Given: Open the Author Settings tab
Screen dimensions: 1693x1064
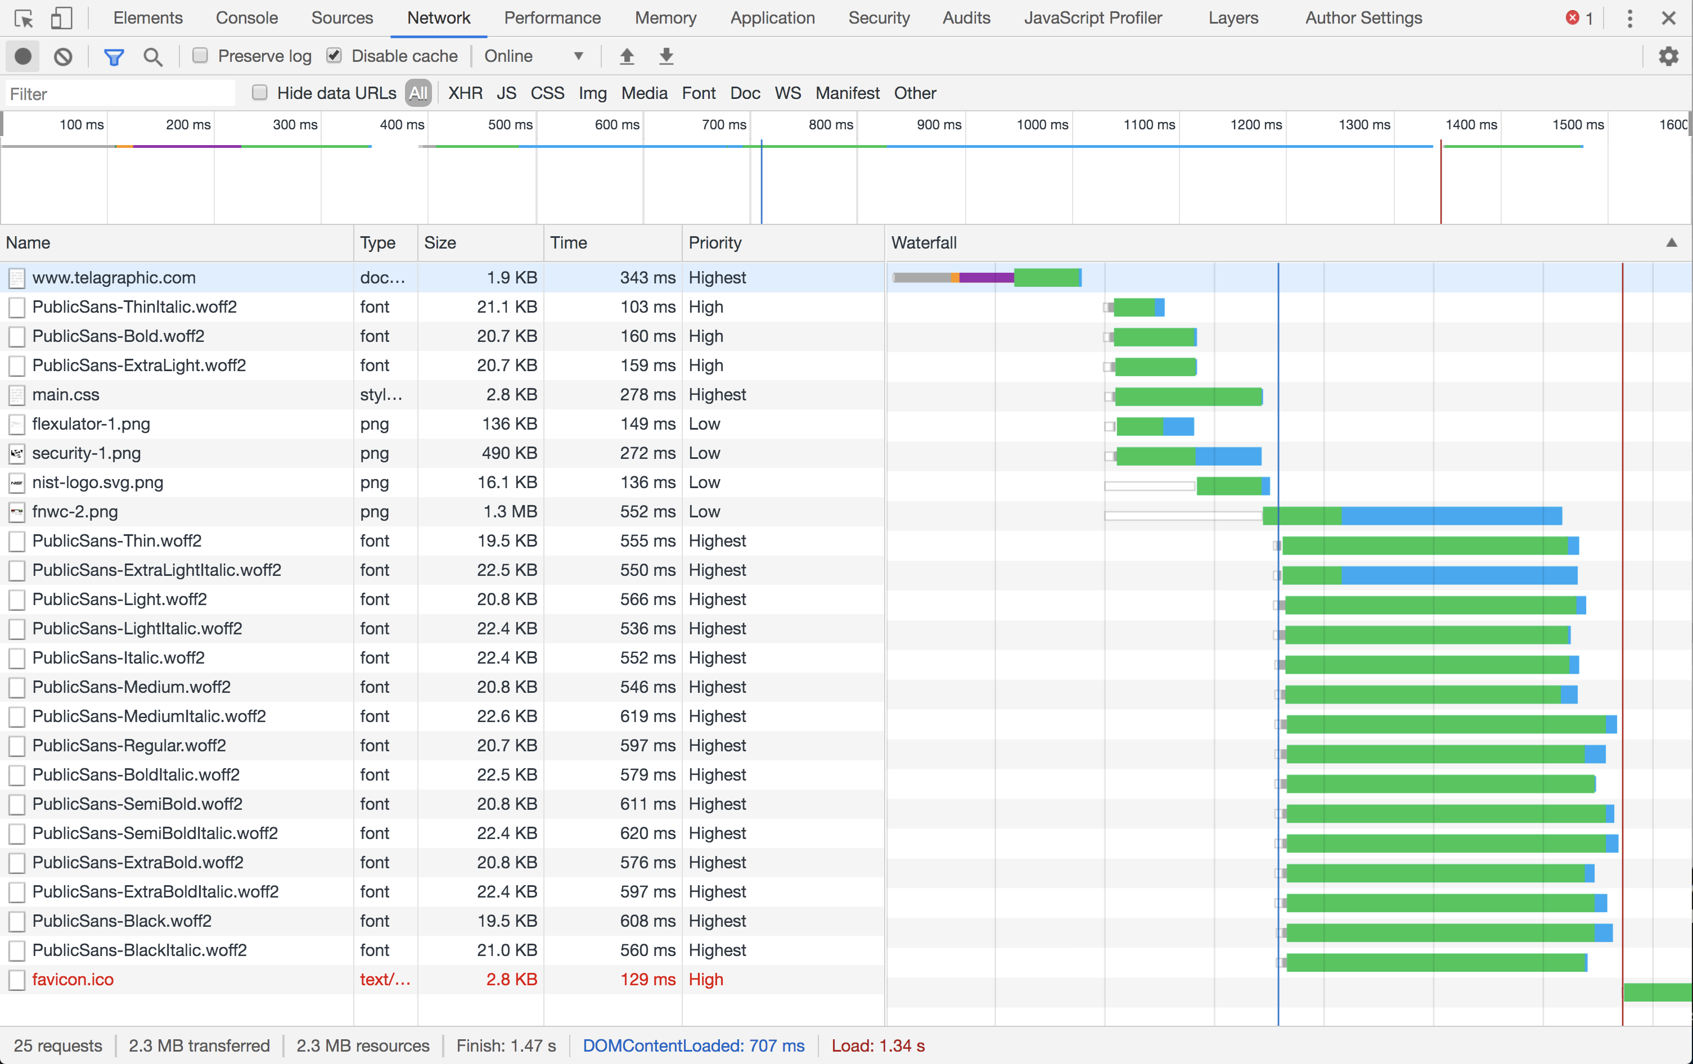Looking at the screenshot, I should point(1363,18).
